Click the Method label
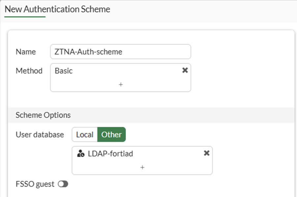The height and width of the screenshot is (197, 297). (x=29, y=71)
